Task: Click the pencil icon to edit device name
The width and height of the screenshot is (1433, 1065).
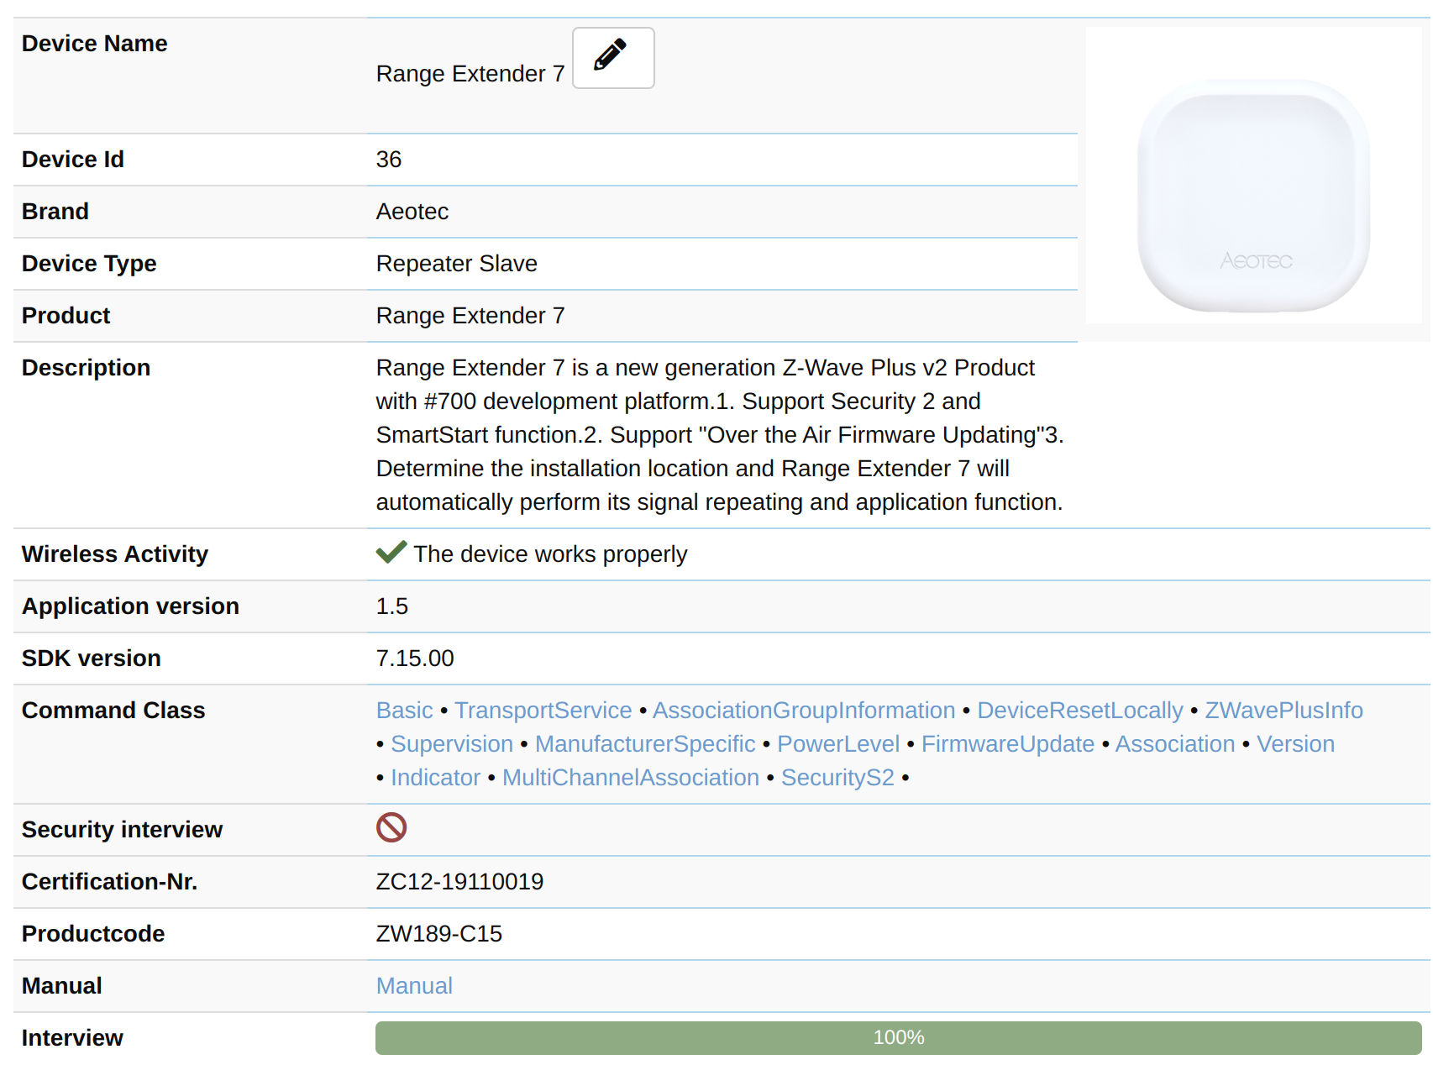Action: 612,57
